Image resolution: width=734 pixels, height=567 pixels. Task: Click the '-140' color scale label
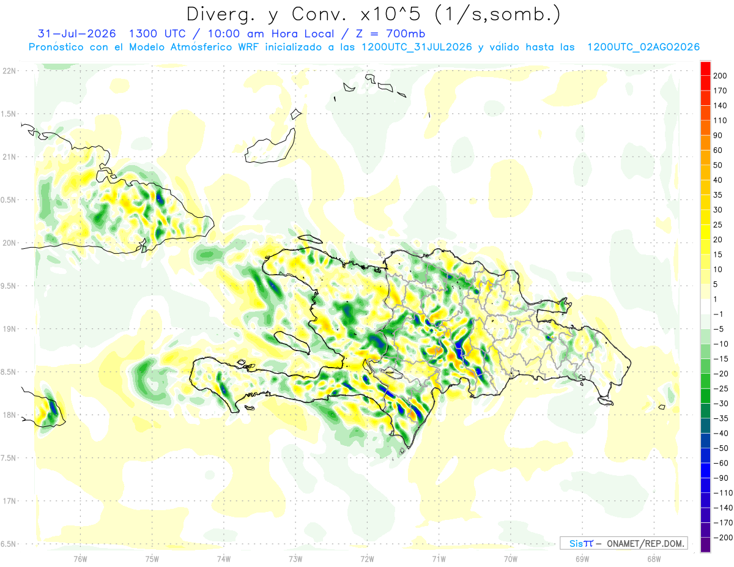[x=722, y=508]
